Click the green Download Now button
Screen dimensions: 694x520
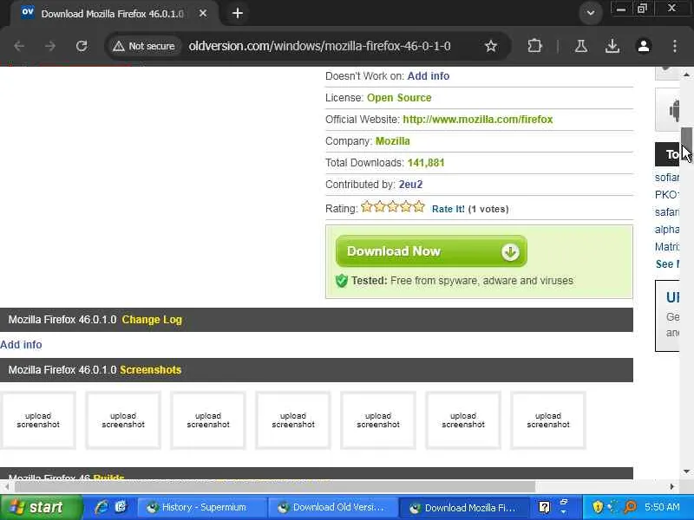point(431,251)
